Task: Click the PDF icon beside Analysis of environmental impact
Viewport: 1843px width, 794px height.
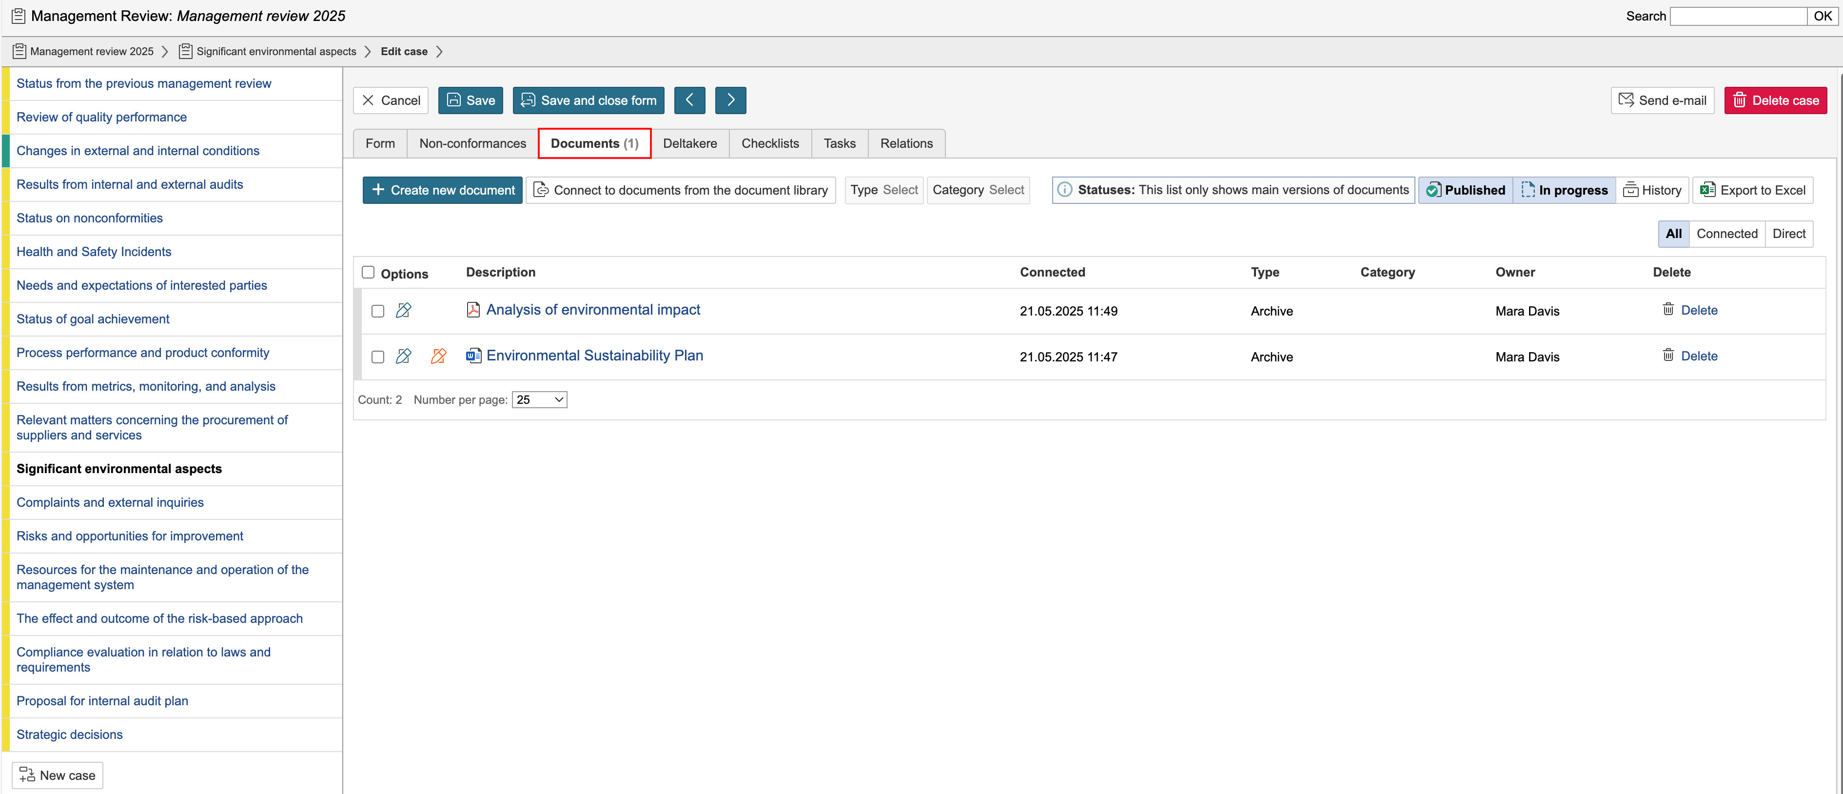Action: [473, 309]
